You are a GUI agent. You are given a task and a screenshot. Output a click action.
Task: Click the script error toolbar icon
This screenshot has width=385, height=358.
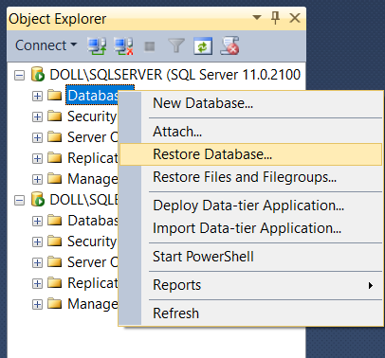(229, 46)
